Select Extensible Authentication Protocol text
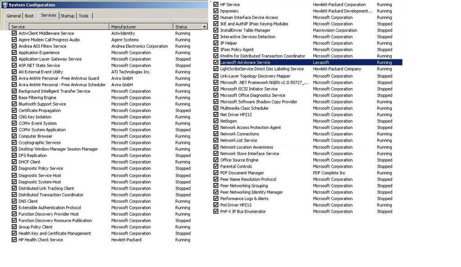This screenshot has width=461, height=267. [50, 207]
